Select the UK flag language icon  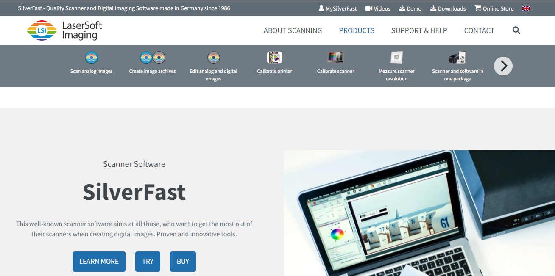coord(526,8)
